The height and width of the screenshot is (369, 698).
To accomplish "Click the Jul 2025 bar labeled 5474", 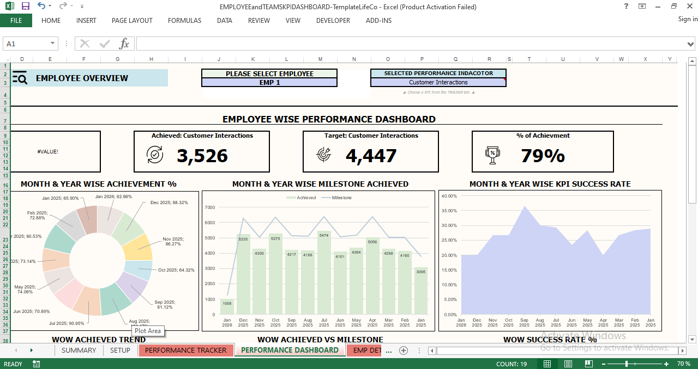I will [x=324, y=273].
